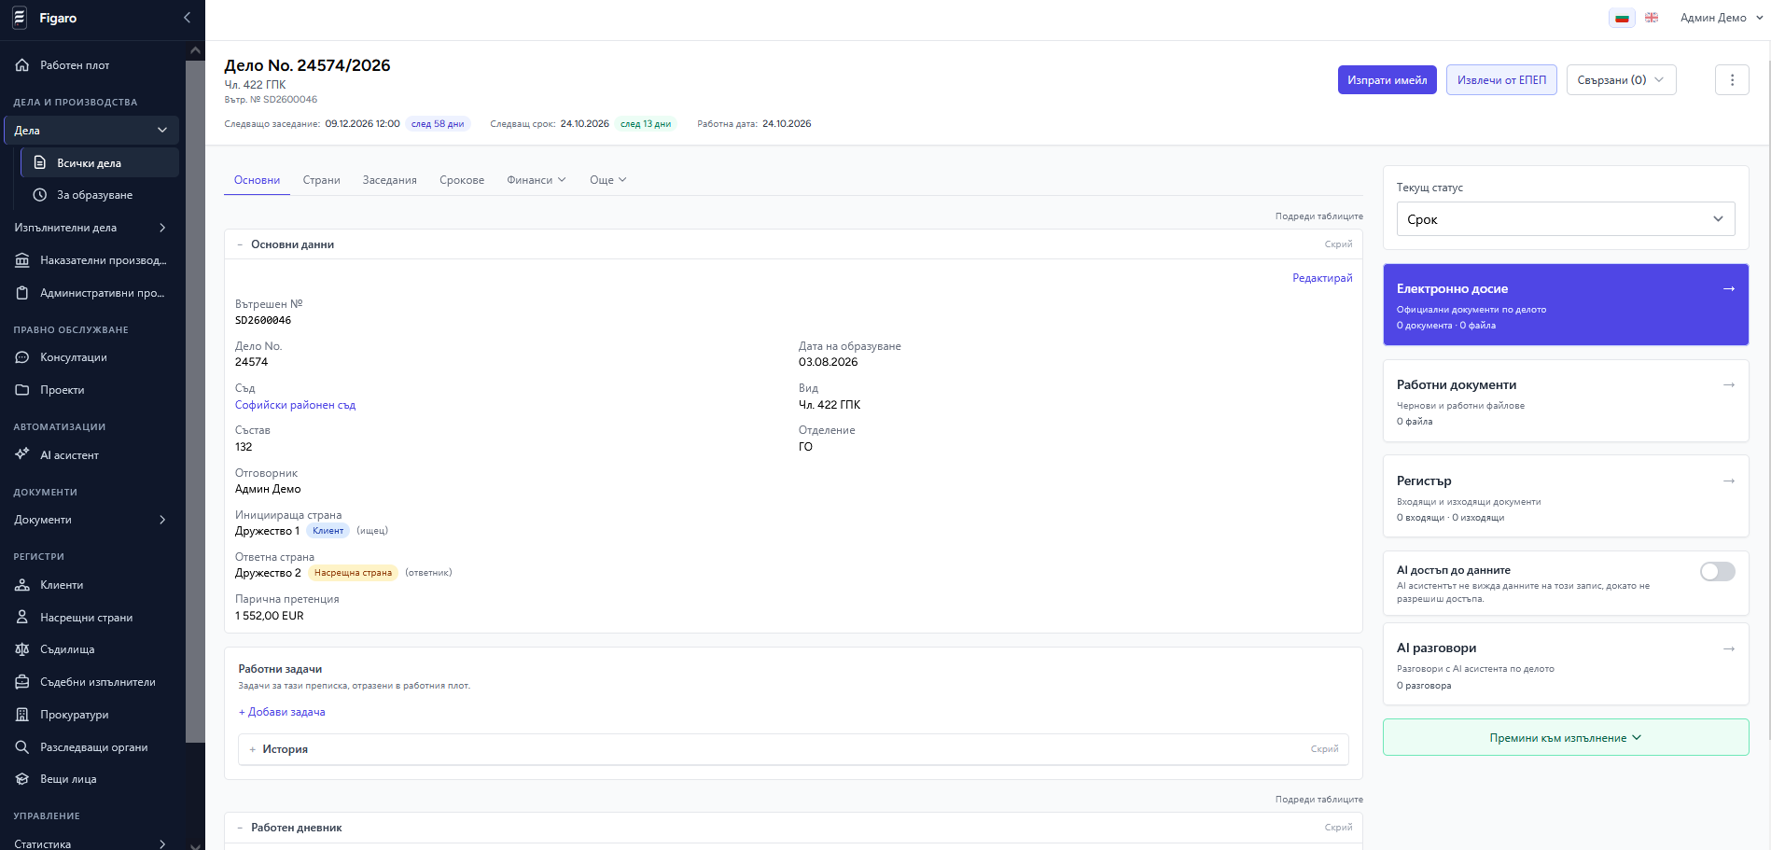Click the Консултации chat bubble icon

(22, 357)
